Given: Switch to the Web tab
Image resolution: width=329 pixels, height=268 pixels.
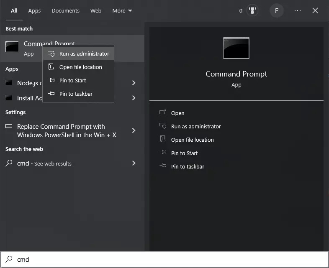Looking at the screenshot, I should [96, 11].
